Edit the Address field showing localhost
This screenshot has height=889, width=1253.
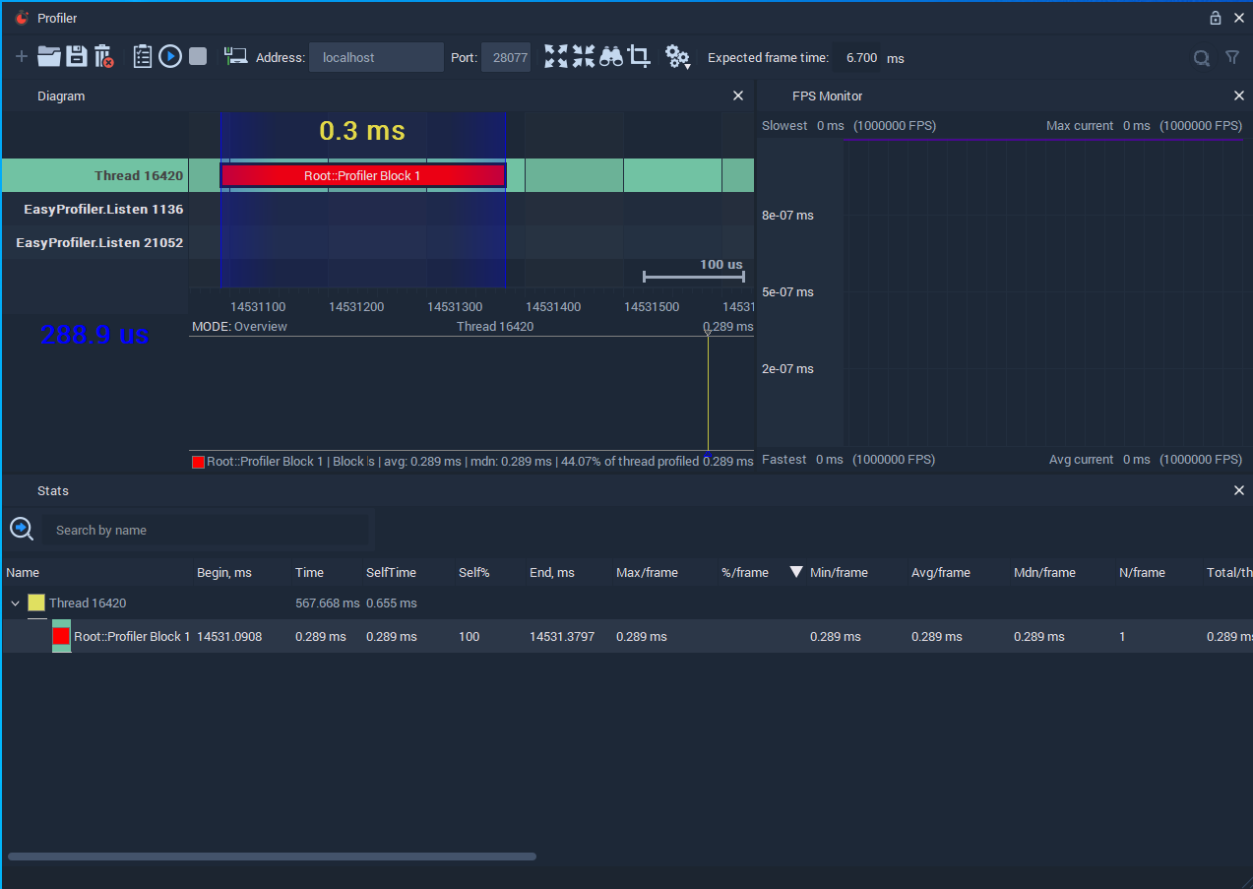(376, 57)
